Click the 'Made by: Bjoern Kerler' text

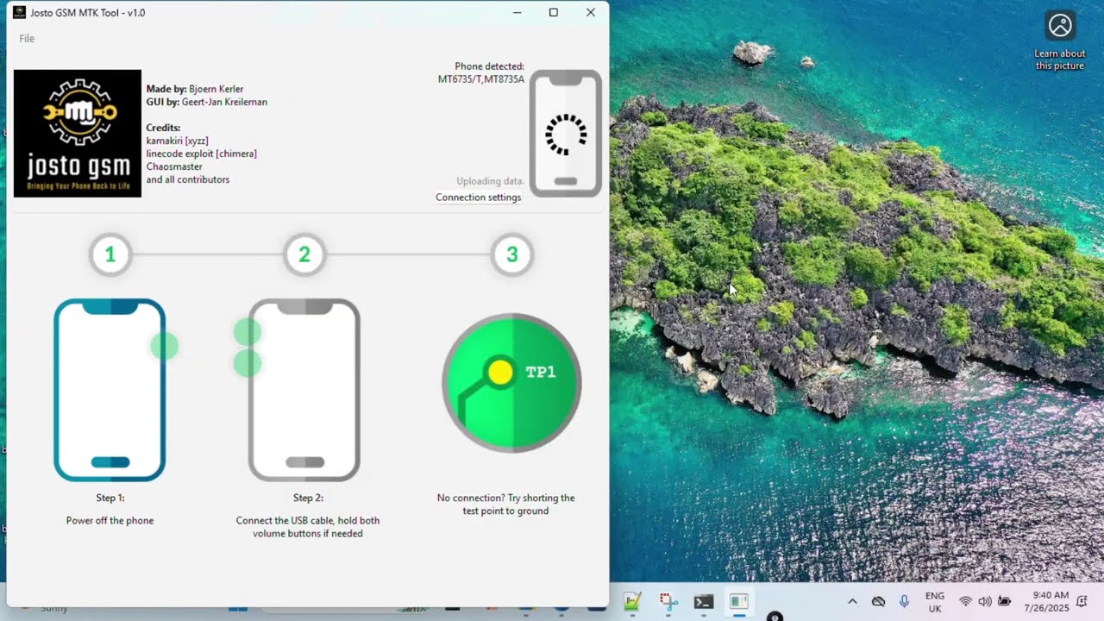click(195, 89)
